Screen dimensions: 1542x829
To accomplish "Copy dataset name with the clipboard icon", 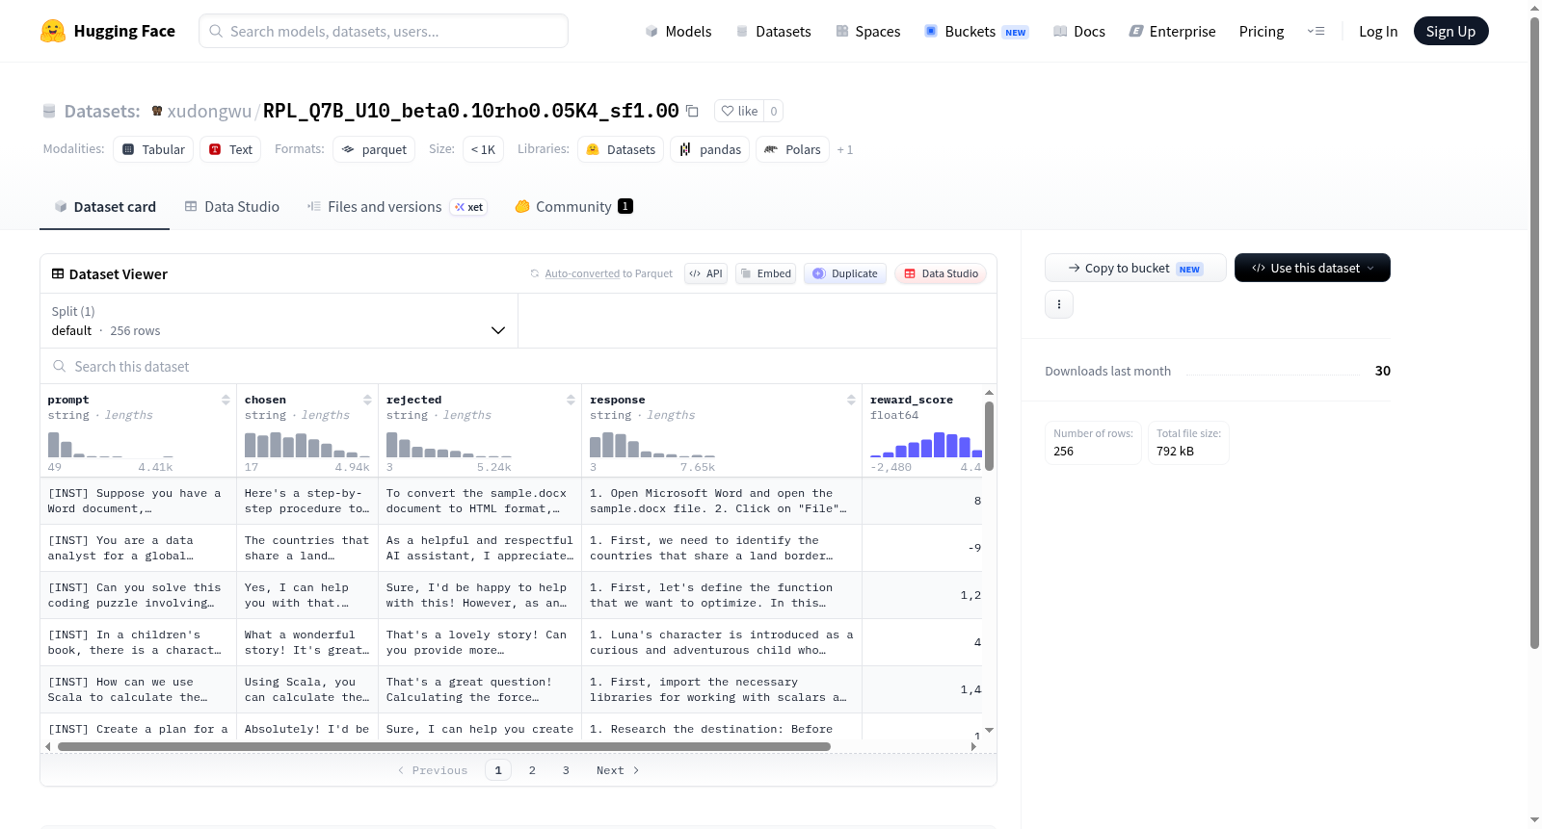I will 692,111.
